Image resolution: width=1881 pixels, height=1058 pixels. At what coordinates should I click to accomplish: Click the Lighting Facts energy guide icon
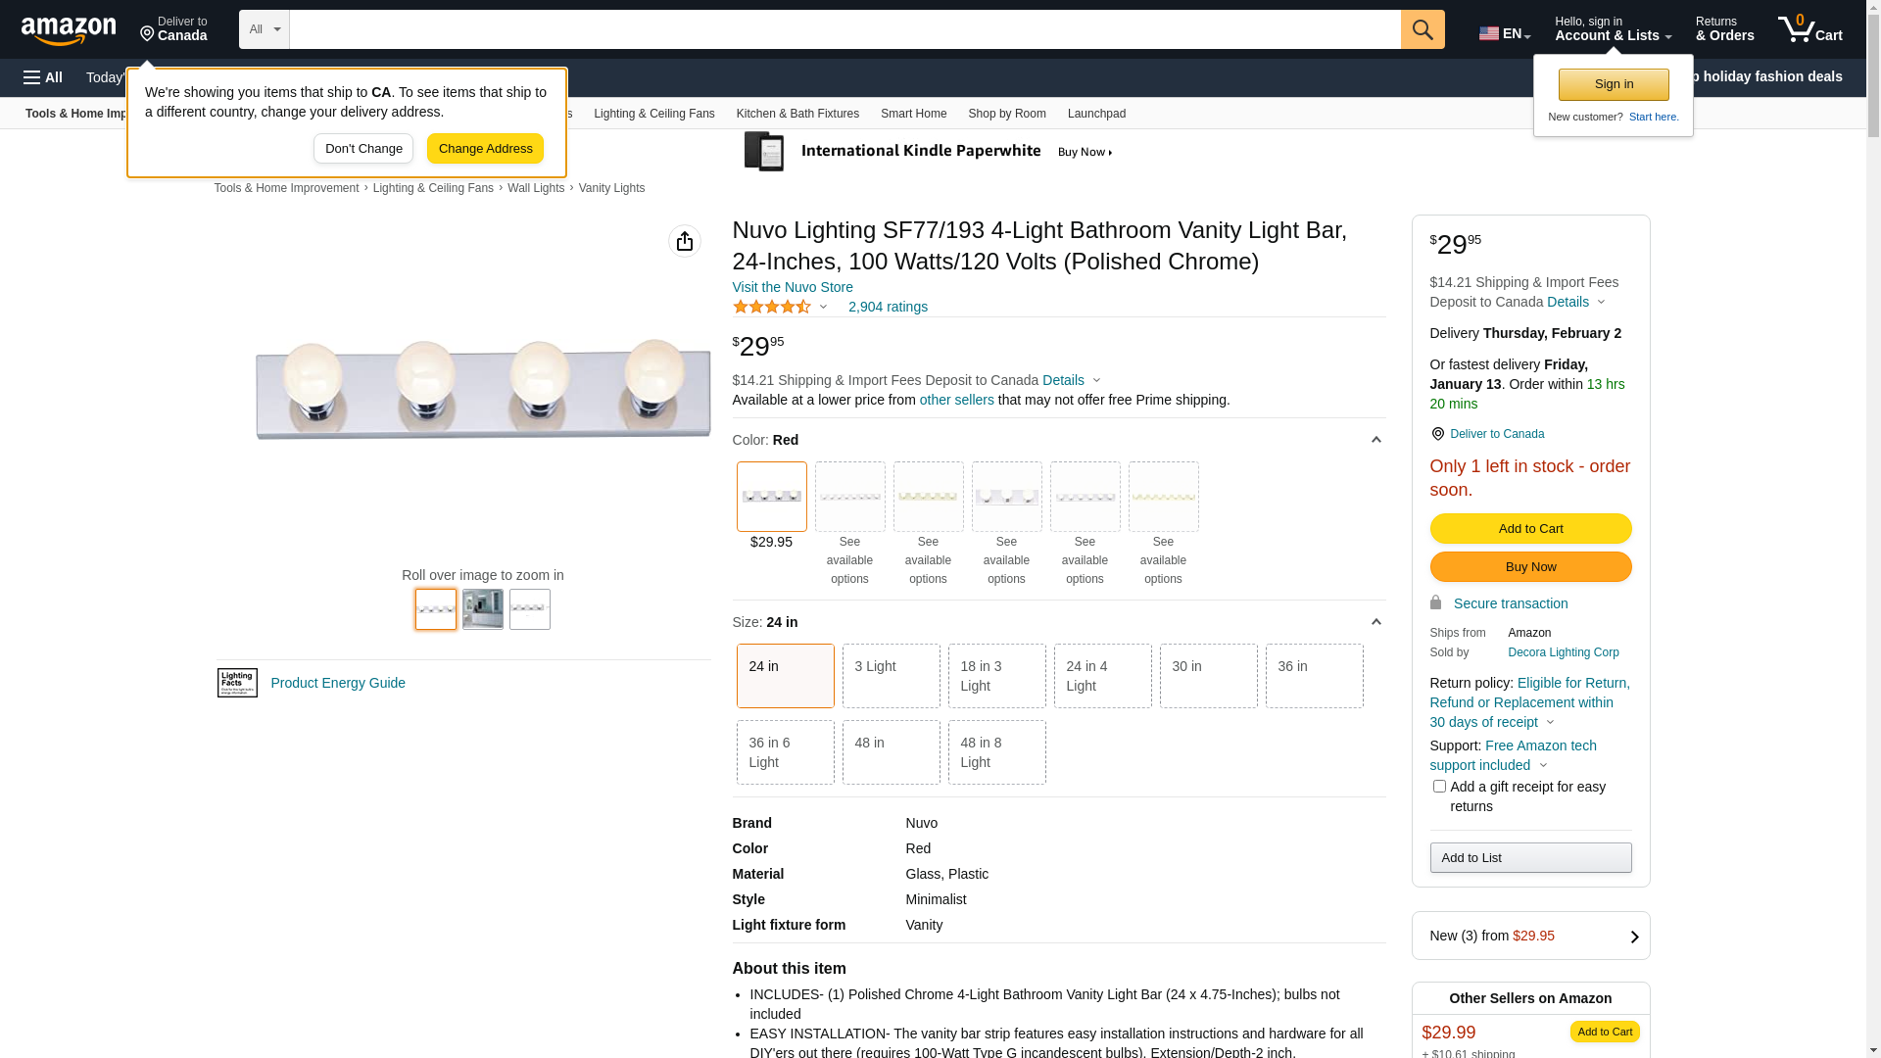pos(237,683)
